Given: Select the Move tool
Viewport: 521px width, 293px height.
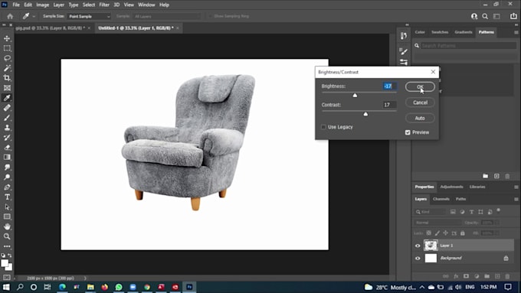Looking at the screenshot, I should 7,38.
